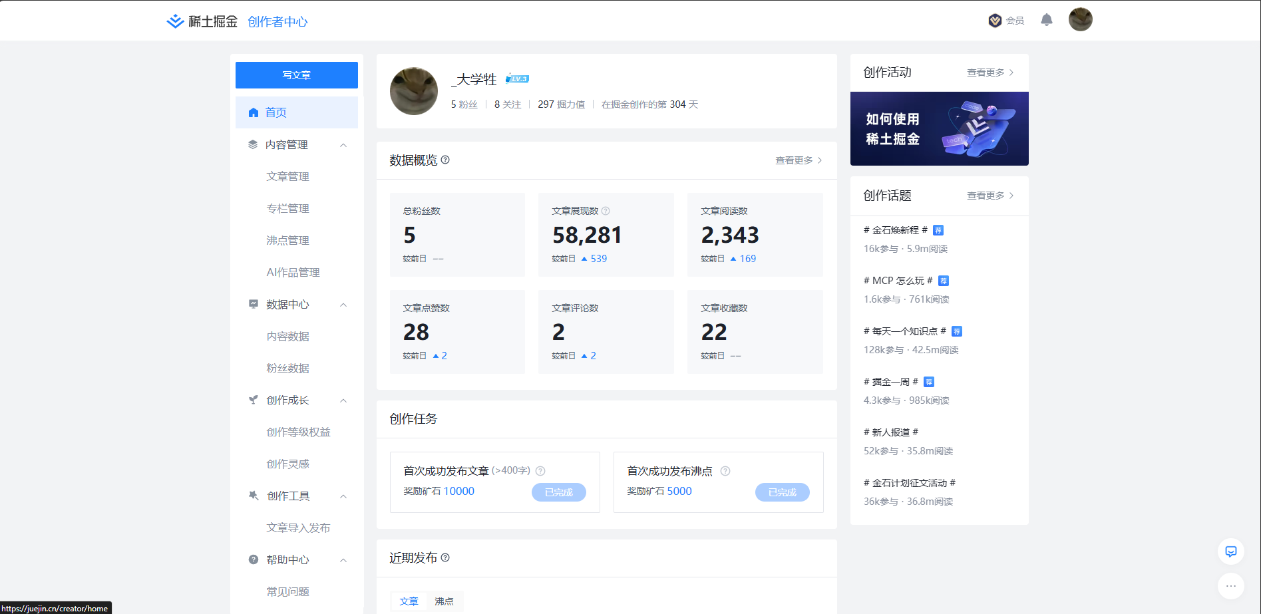Select the 首页 home icon in sidebar
This screenshot has height=614, width=1261.
coord(253,112)
